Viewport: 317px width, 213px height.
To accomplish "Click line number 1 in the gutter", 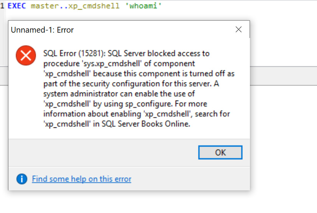I will click(x=2, y=6).
